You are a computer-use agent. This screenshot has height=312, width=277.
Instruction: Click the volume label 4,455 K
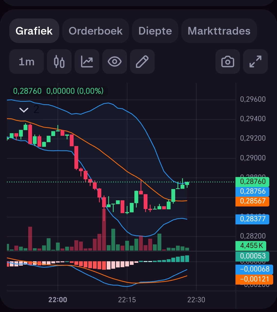pos(251,246)
